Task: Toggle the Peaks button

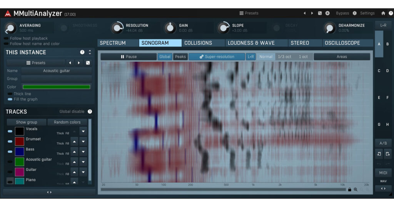Action: (x=180, y=57)
